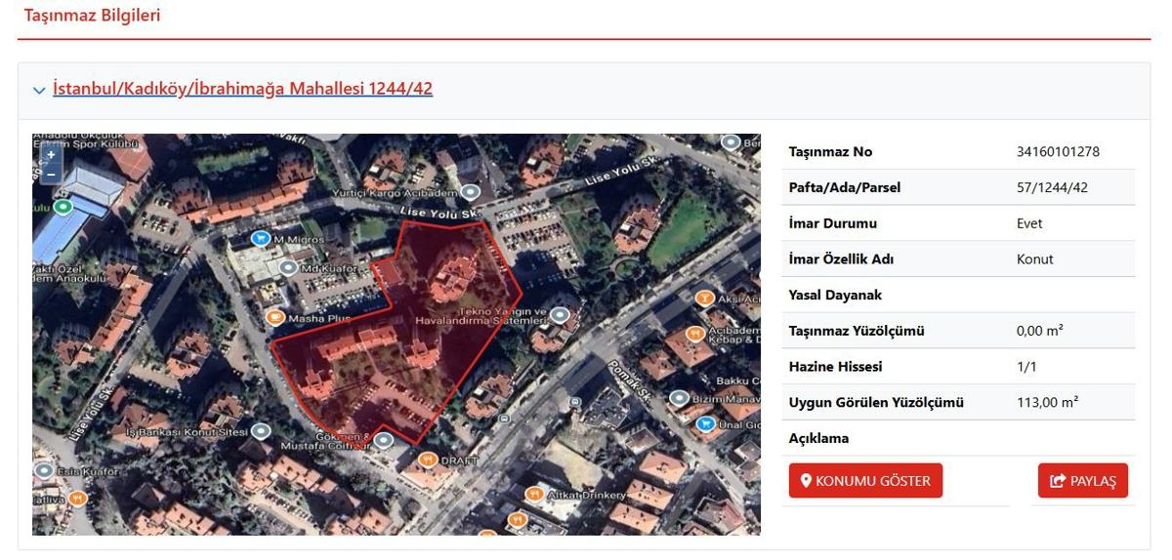Select the Gökmen & Mustafa Coiffeur pin
Screen dimensions: 1172x560
point(384,441)
